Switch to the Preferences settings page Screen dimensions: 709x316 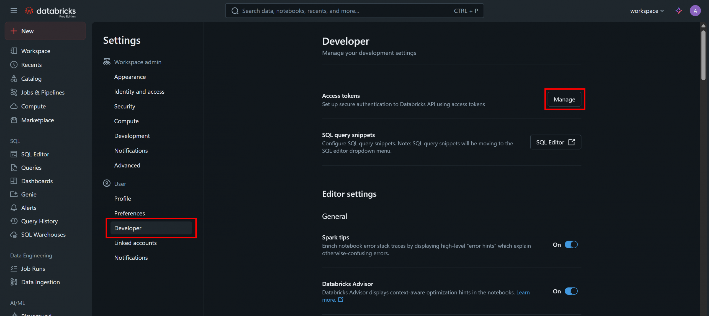pos(129,213)
